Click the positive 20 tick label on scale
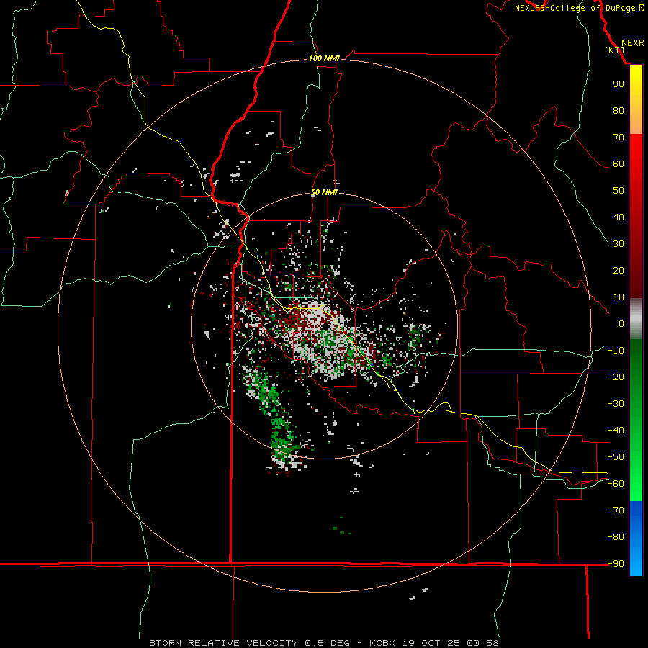The width and height of the screenshot is (648, 648). click(x=618, y=270)
